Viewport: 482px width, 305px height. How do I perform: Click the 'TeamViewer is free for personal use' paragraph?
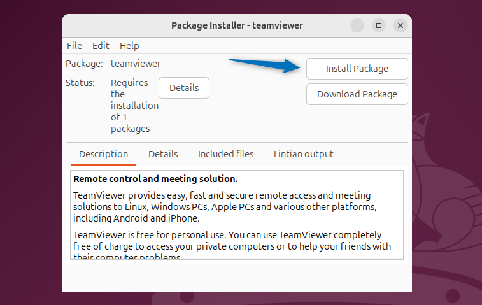[232, 245]
